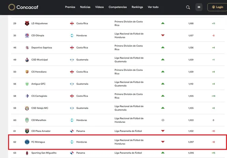
Task: Click the Sporting San Miguelito club crest
Action: point(27,153)
